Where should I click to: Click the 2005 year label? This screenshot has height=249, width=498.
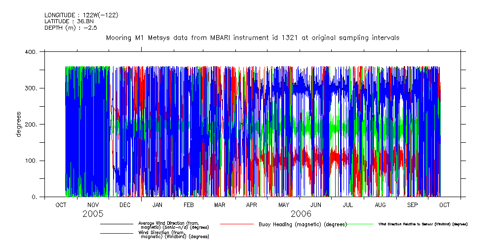click(93, 214)
